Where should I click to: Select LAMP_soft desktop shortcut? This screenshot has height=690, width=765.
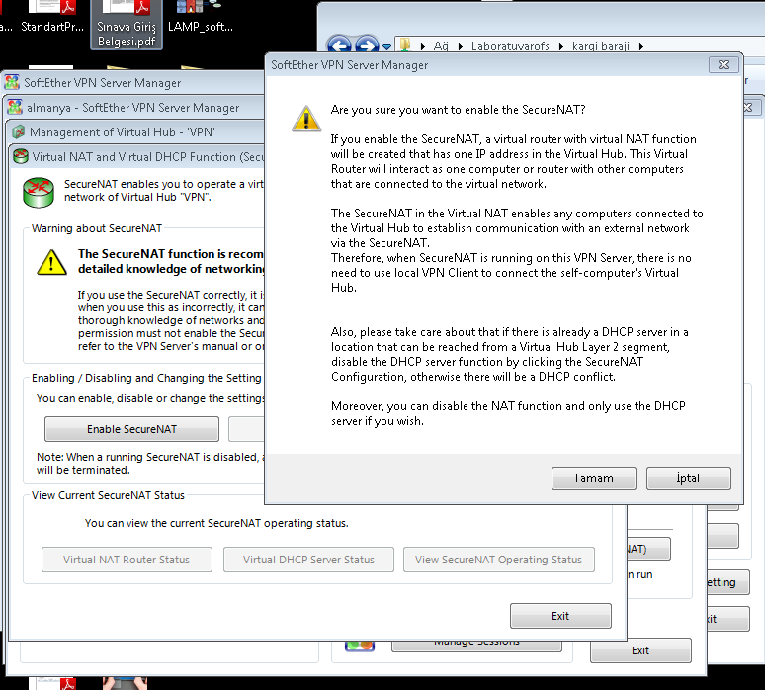coord(201,17)
